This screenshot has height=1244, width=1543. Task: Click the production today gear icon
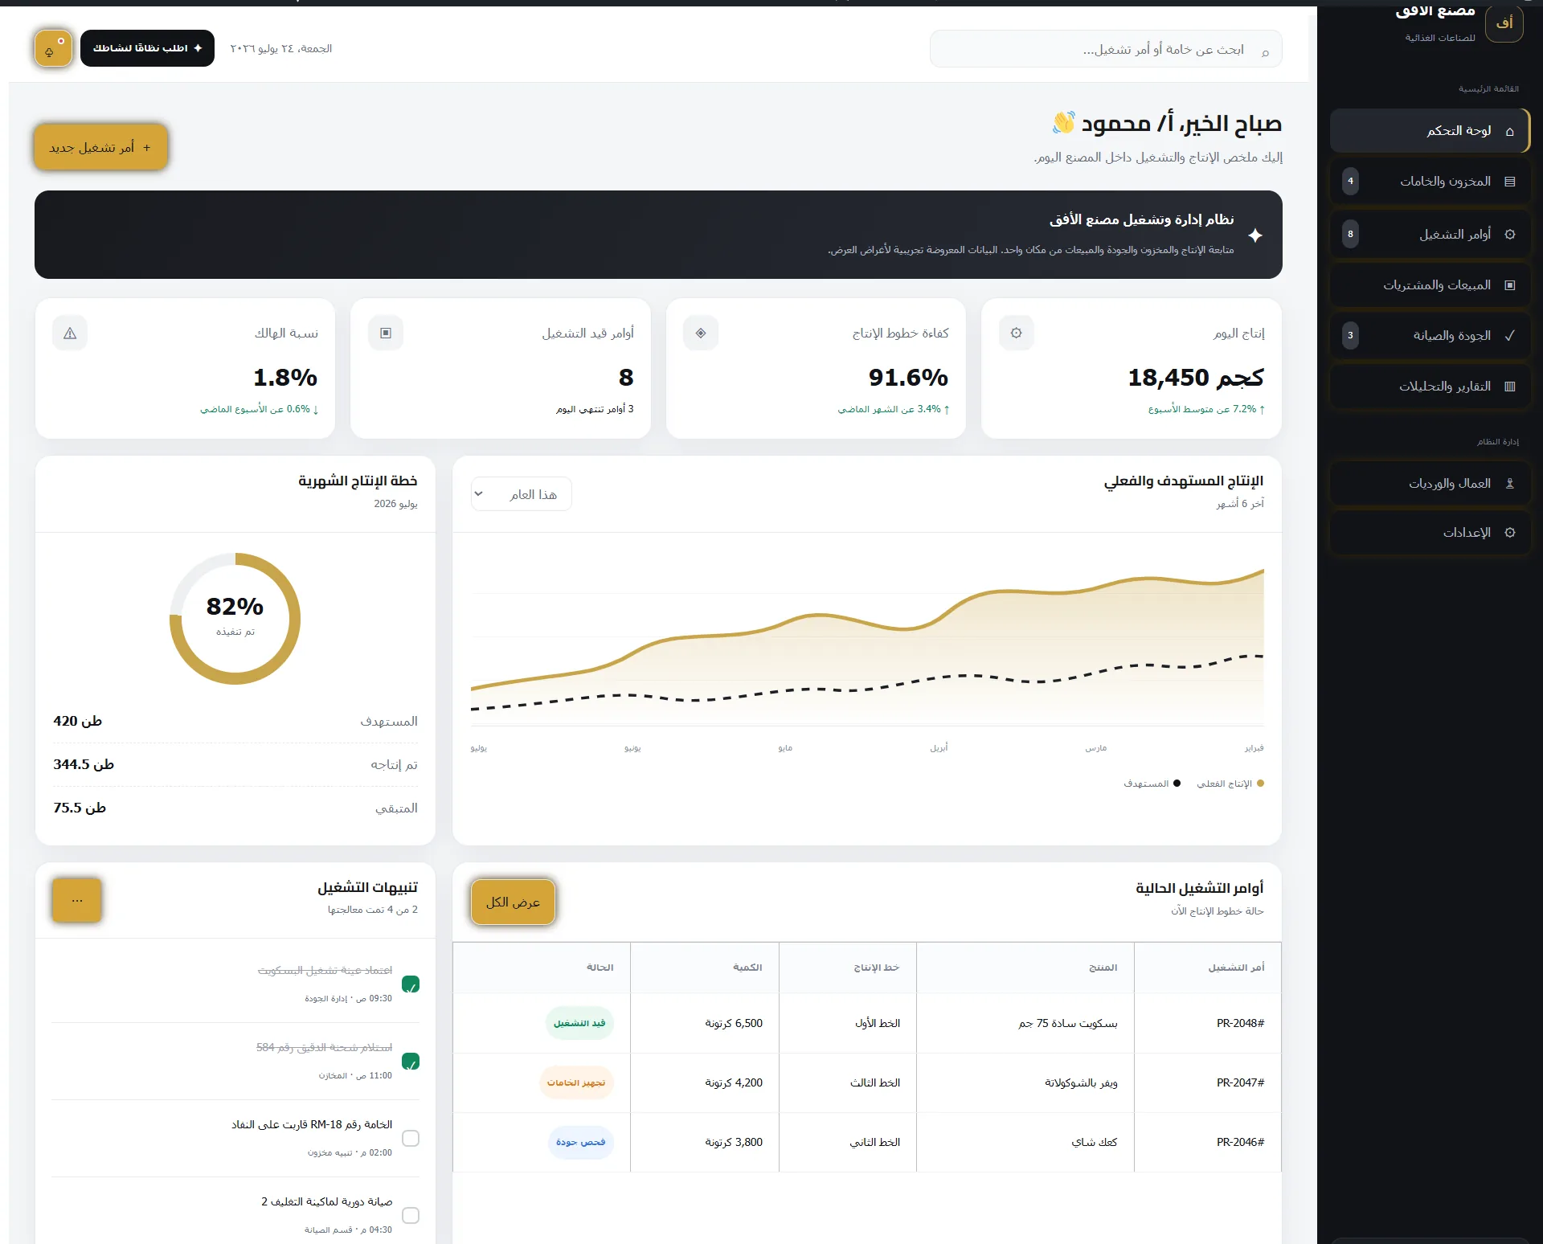pyautogui.click(x=1017, y=333)
